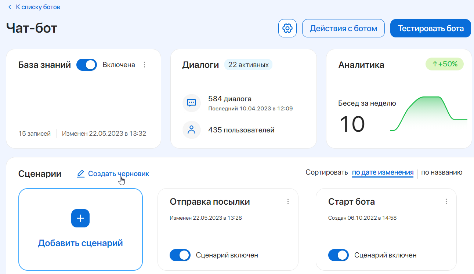Click the plus icon in Добавить сценарий
This screenshot has height=274, width=474.
pyautogui.click(x=80, y=218)
